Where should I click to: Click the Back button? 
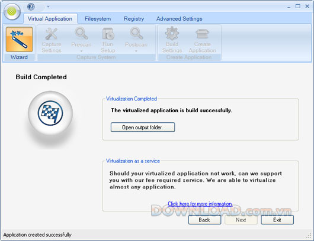tap(204, 220)
